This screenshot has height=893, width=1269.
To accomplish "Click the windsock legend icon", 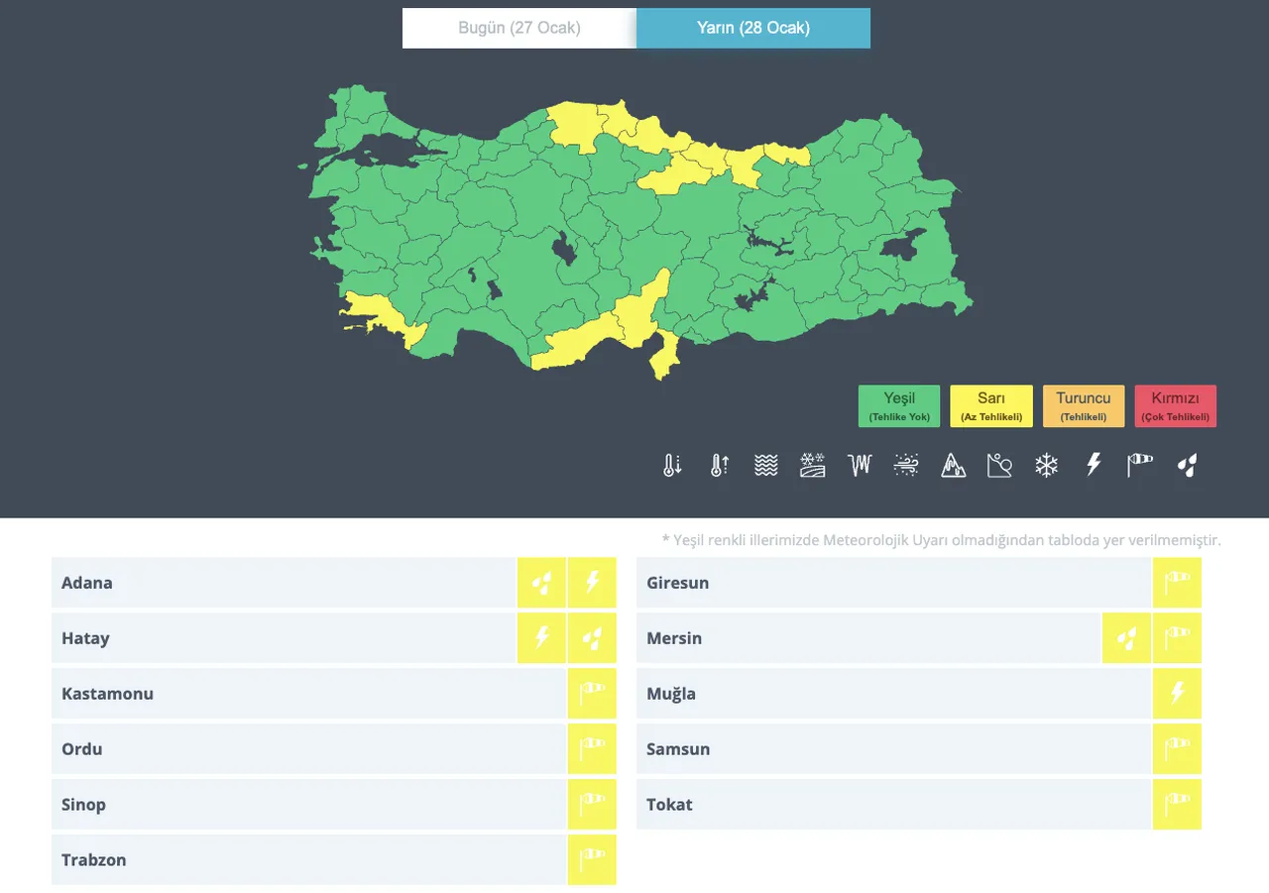I will click(x=1140, y=465).
